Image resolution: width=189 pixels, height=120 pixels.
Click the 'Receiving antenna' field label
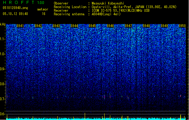click(69, 14)
